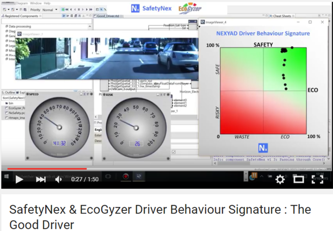The width and height of the screenshot is (333, 231).
Task: Click the speed digital readout 41.32
Action: point(60,143)
